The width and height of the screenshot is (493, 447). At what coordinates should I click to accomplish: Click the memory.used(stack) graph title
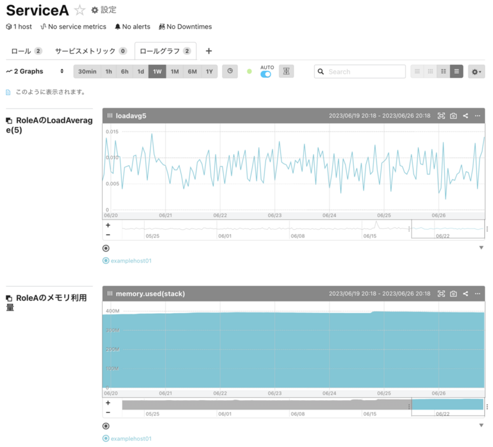(x=150, y=293)
